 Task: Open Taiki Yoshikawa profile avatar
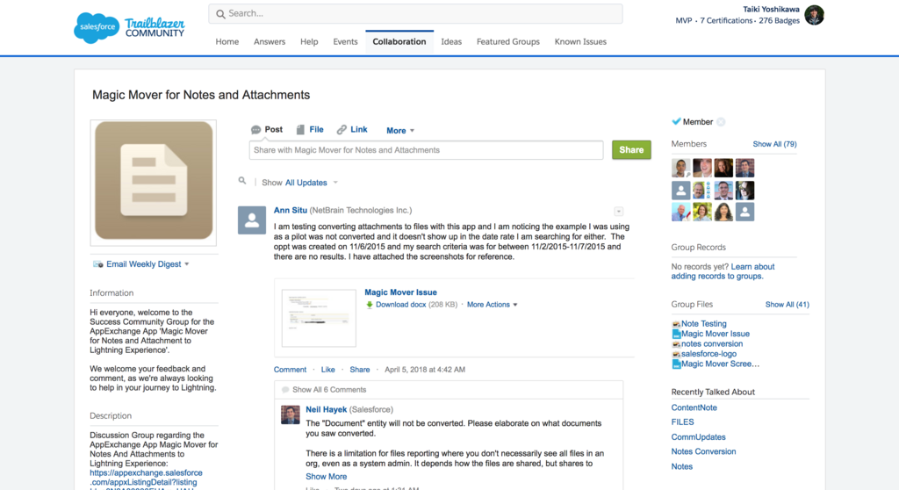[x=814, y=15]
